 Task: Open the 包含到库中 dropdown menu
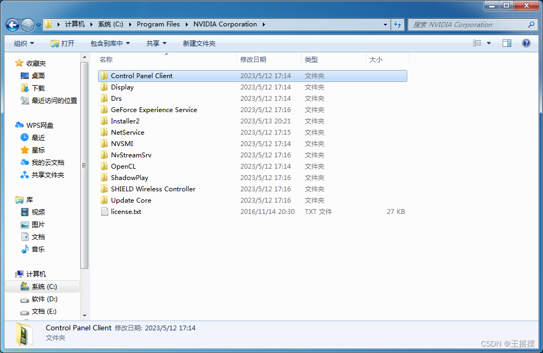(x=110, y=43)
